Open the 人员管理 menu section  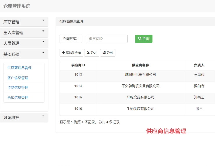[24, 44]
